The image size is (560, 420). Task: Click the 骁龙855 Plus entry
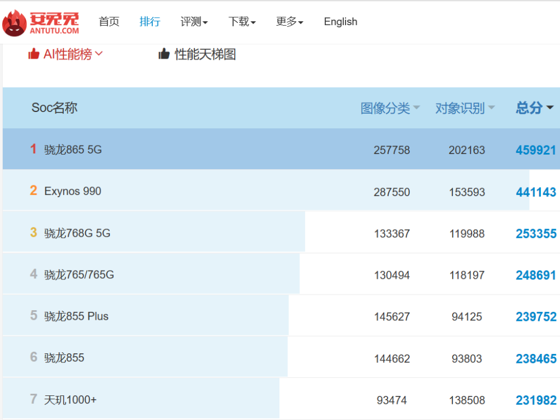coord(76,316)
